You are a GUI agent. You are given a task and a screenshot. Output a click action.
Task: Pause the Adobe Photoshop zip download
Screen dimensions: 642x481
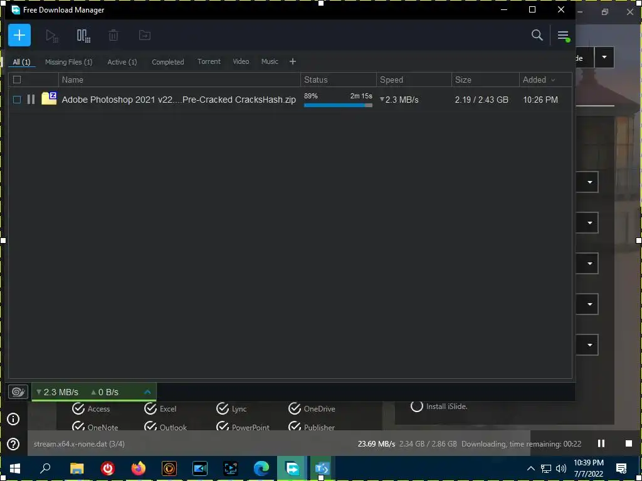tap(31, 100)
